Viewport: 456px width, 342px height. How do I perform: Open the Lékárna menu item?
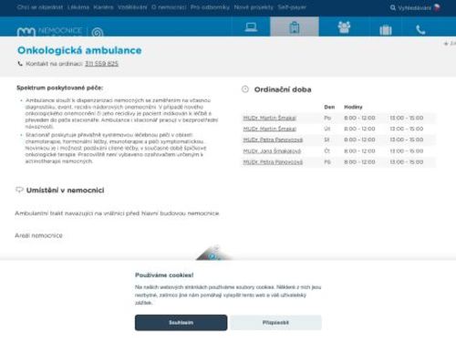pyautogui.click(x=78, y=7)
